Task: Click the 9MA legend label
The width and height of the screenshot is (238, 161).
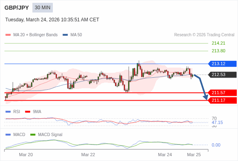Action: 37,112
